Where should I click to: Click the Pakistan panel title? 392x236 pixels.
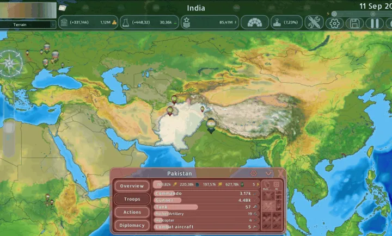180,173
